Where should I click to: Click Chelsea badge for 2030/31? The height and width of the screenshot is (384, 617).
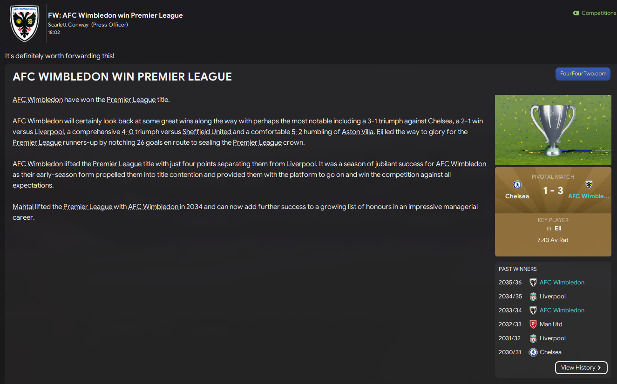533,352
